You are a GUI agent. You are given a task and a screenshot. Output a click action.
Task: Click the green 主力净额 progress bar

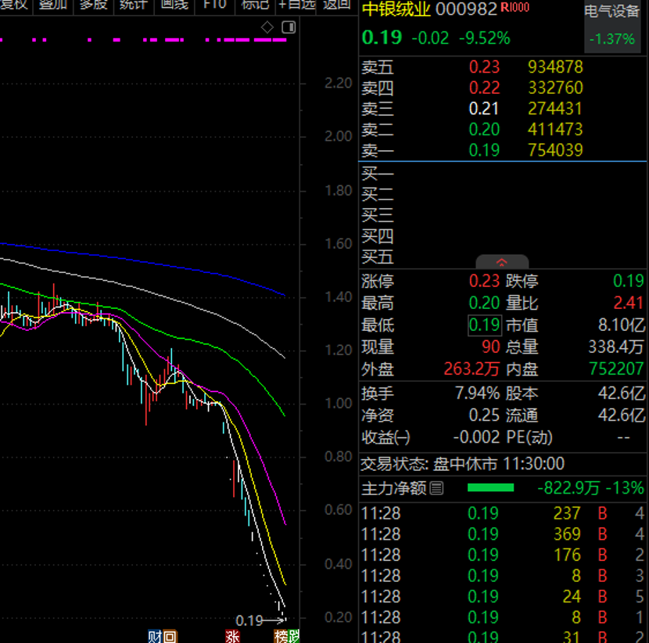pyautogui.click(x=490, y=488)
